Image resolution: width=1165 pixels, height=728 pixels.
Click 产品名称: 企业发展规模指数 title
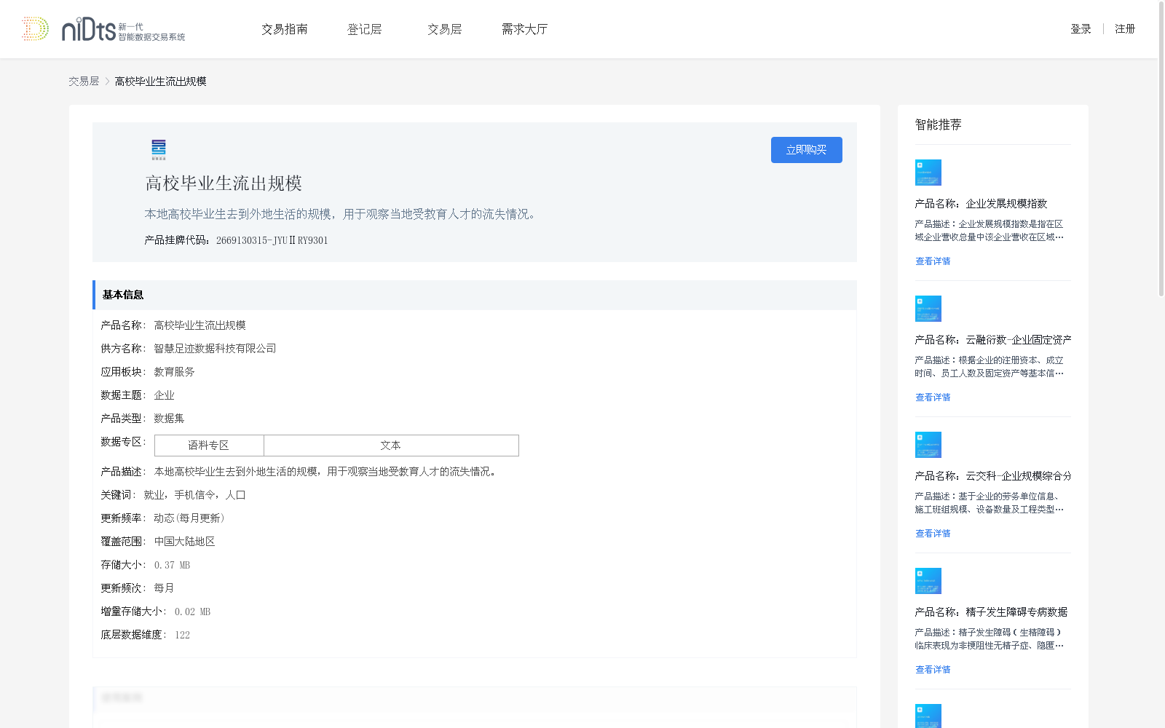pyautogui.click(x=981, y=204)
